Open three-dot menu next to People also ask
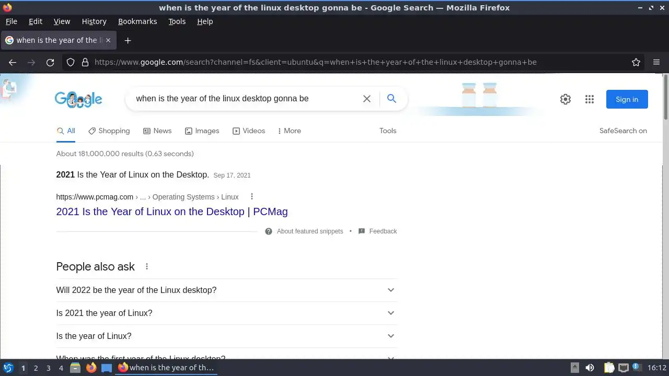Viewport: 669px width, 376px height. coord(147,266)
